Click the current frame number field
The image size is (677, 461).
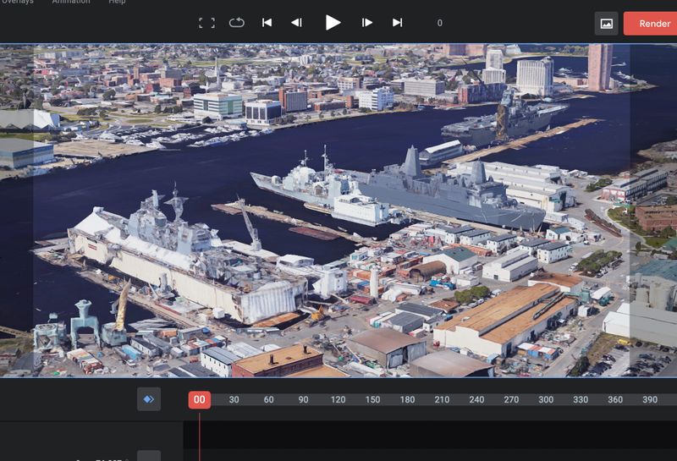pos(440,24)
